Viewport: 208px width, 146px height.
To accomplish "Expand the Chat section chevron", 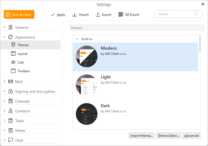I will [x=5, y=140].
